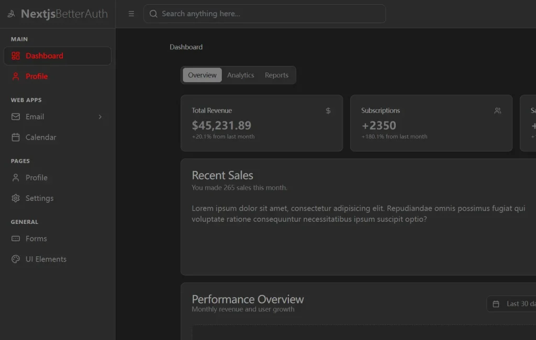Open Settings gear icon in sidebar
Viewport: 536px width, 340px height.
tap(16, 198)
